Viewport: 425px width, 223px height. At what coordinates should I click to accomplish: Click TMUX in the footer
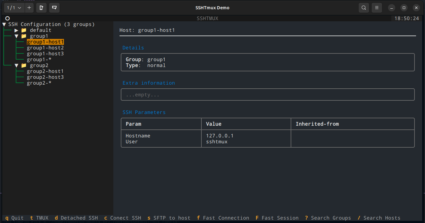39,218
